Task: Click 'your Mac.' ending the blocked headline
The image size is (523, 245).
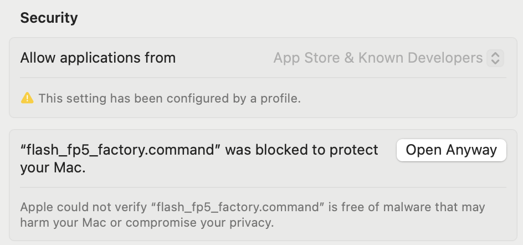Action: (x=53, y=167)
